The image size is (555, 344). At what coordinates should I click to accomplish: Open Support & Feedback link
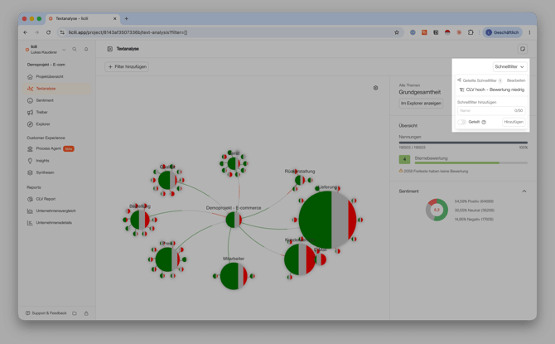point(46,313)
